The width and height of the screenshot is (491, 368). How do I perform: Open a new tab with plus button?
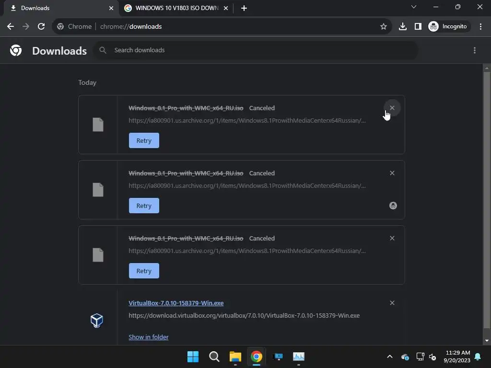pos(244,8)
